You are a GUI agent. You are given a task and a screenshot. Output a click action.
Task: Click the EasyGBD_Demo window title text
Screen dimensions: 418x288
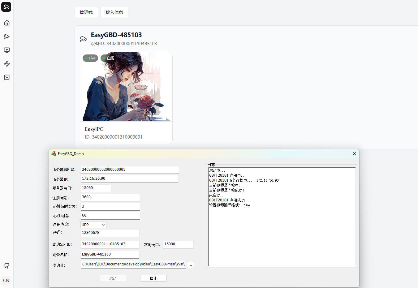[71, 154]
